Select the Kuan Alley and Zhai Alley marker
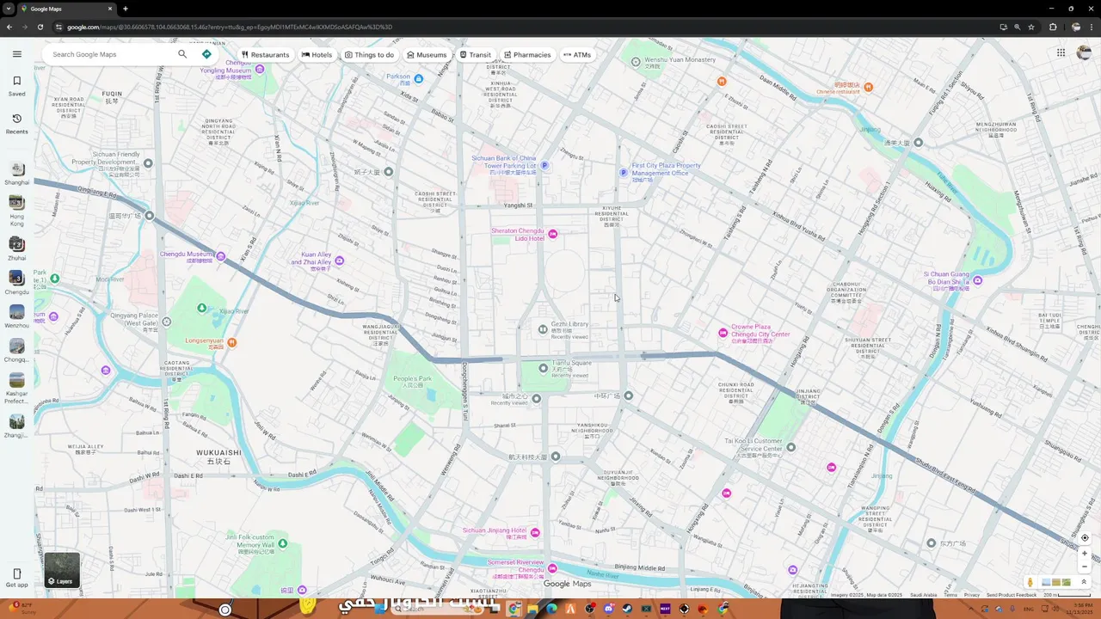 point(340,260)
